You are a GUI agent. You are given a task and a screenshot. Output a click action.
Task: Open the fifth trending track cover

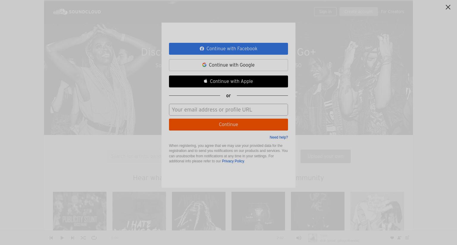[318, 211]
